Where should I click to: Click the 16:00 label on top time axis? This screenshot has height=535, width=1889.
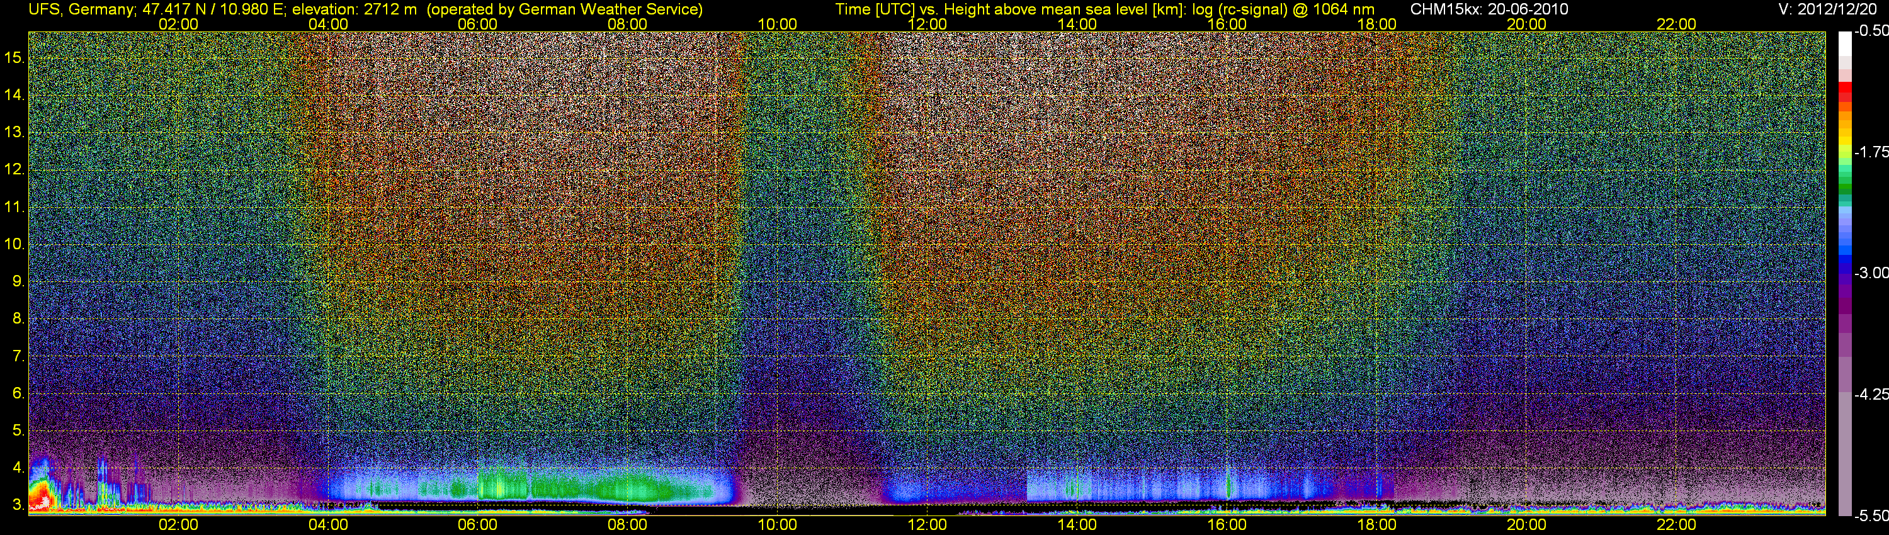(x=1227, y=24)
